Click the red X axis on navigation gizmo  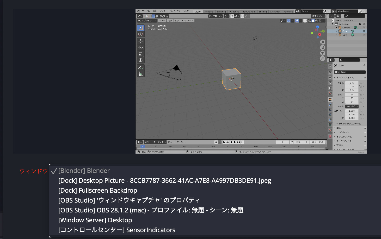(319, 34)
